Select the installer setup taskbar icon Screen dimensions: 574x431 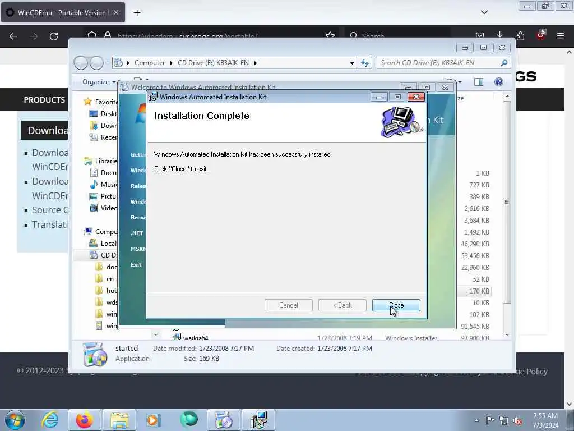click(258, 420)
